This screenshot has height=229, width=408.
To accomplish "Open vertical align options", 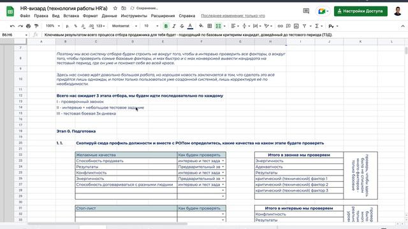I will pyautogui.click(x=246, y=26).
